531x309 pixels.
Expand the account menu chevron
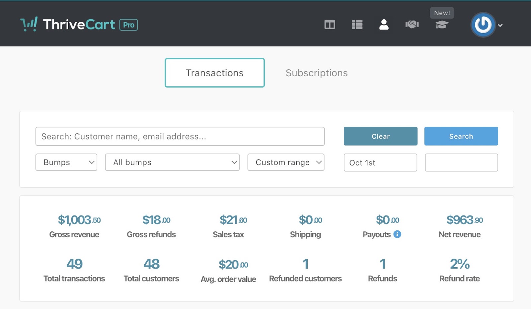click(500, 25)
